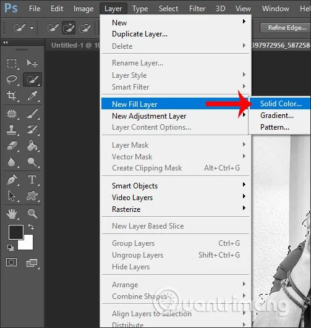Viewport: 311px width, 328px height.
Task: Select the Eyedropper tool
Action: pos(32,95)
